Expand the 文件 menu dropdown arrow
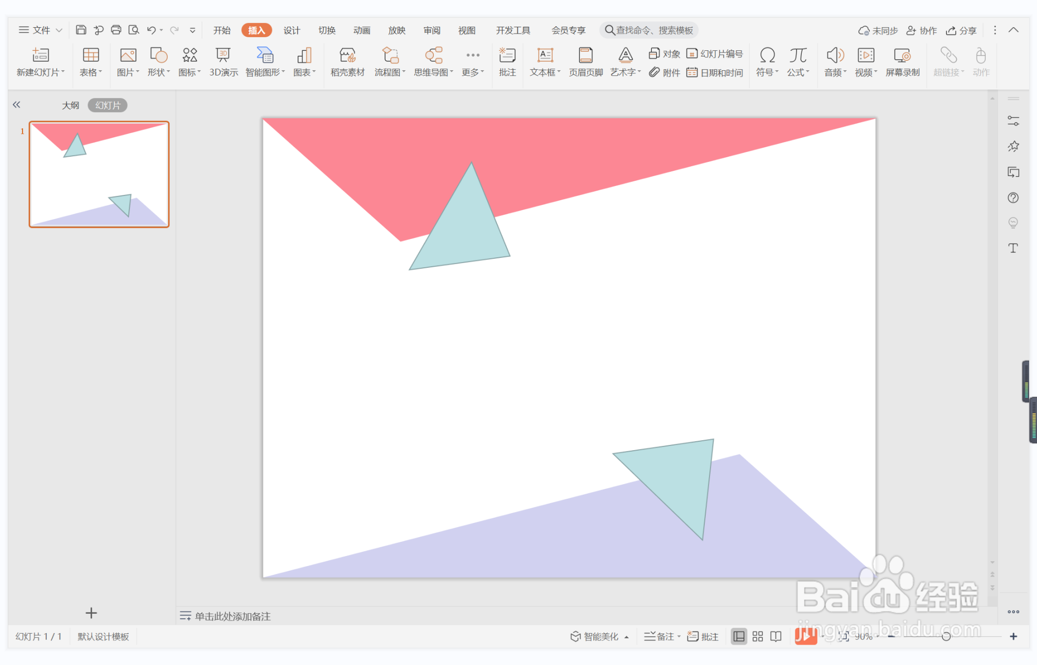1037x665 pixels. pyautogui.click(x=59, y=30)
